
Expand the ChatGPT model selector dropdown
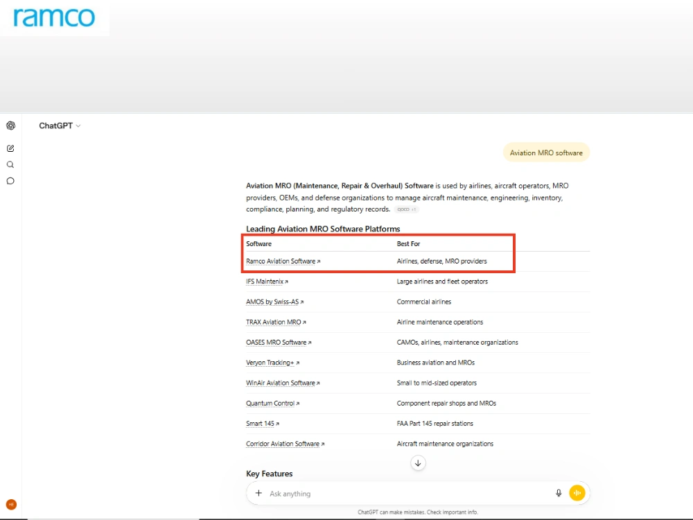point(60,126)
